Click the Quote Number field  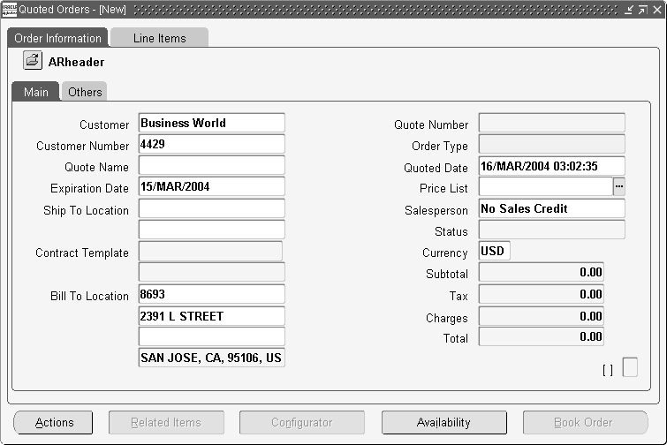point(552,123)
